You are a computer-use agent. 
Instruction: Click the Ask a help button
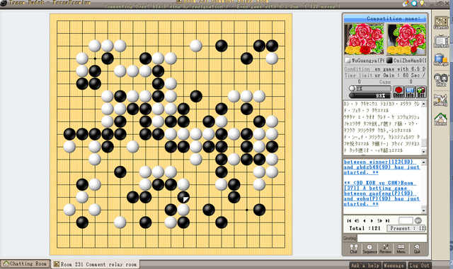tap(365, 265)
